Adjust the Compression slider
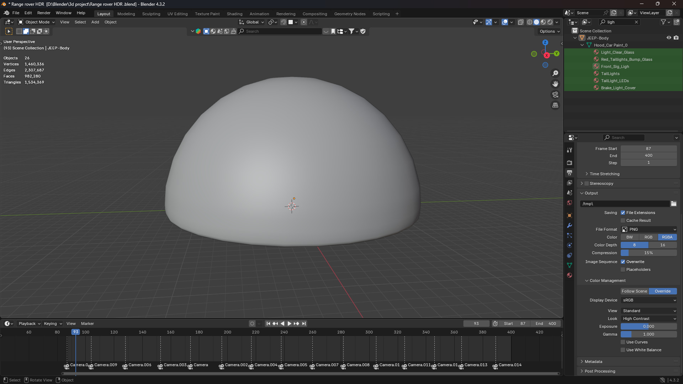The height and width of the screenshot is (384, 683). pos(648,253)
